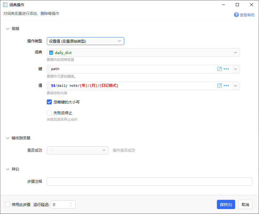Uncheck the 忽略键的大小写 checkbox
This screenshot has width=259, height=214.
tap(49, 102)
